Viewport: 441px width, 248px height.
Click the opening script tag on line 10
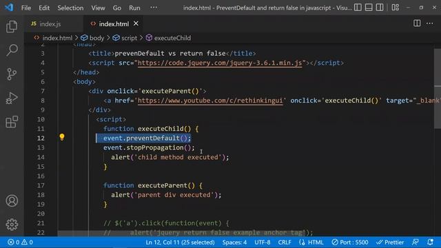pyautogui.click(x=111, y=119)
